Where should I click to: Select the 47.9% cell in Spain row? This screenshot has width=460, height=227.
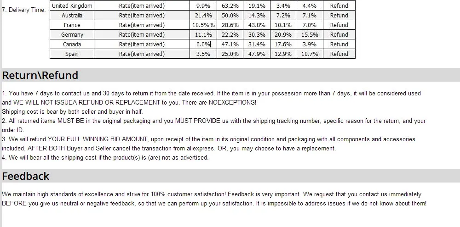click(x=257, y=54)
